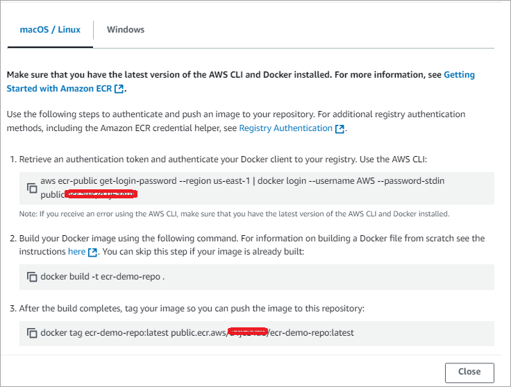Follow the 'here' Dockerfile instructions link
The image size is (511, 387).
76,252
